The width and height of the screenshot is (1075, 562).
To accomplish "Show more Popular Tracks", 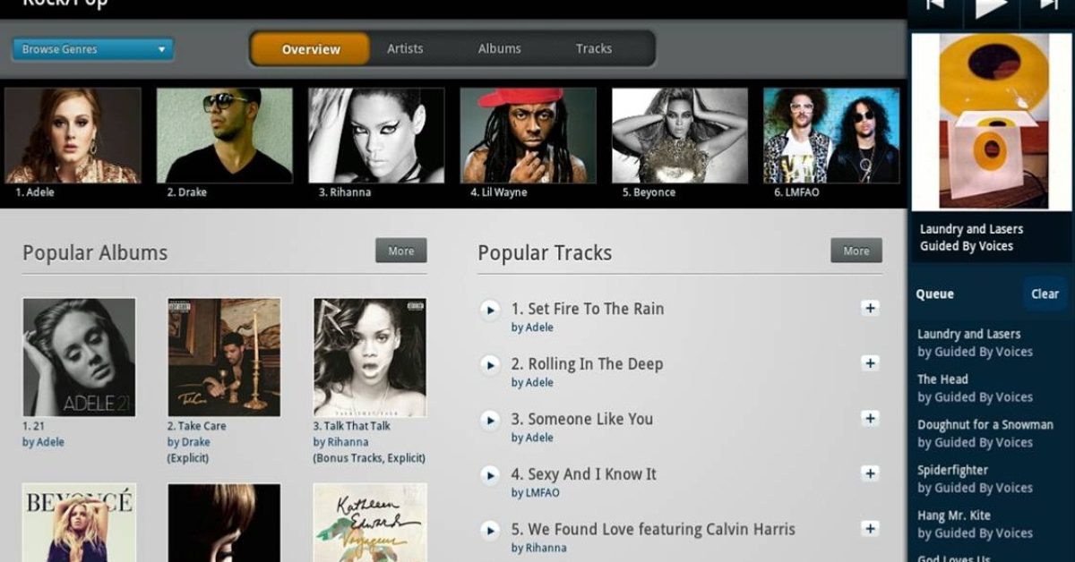I will [856, 251].
